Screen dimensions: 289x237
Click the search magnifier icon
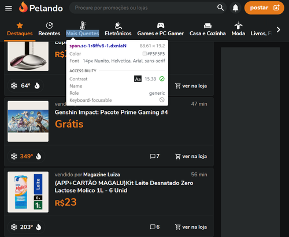[220, 8]
